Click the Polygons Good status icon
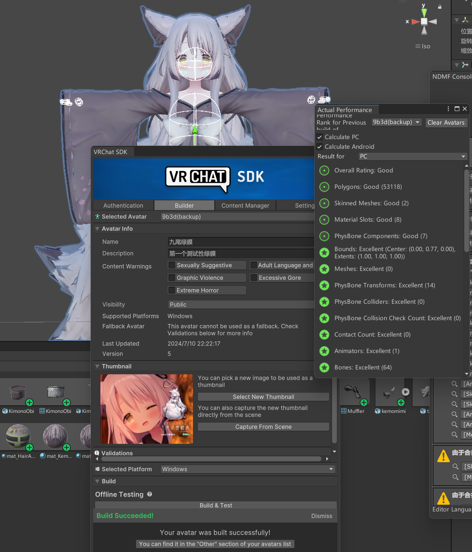The width and height of the screenshot is (472, 552). point(324,187)
